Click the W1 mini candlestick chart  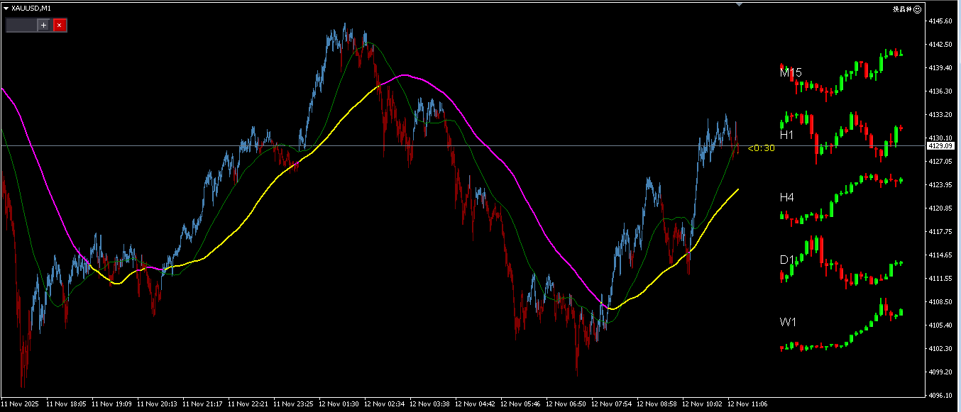pyautogui.click(x=842, y=325)
